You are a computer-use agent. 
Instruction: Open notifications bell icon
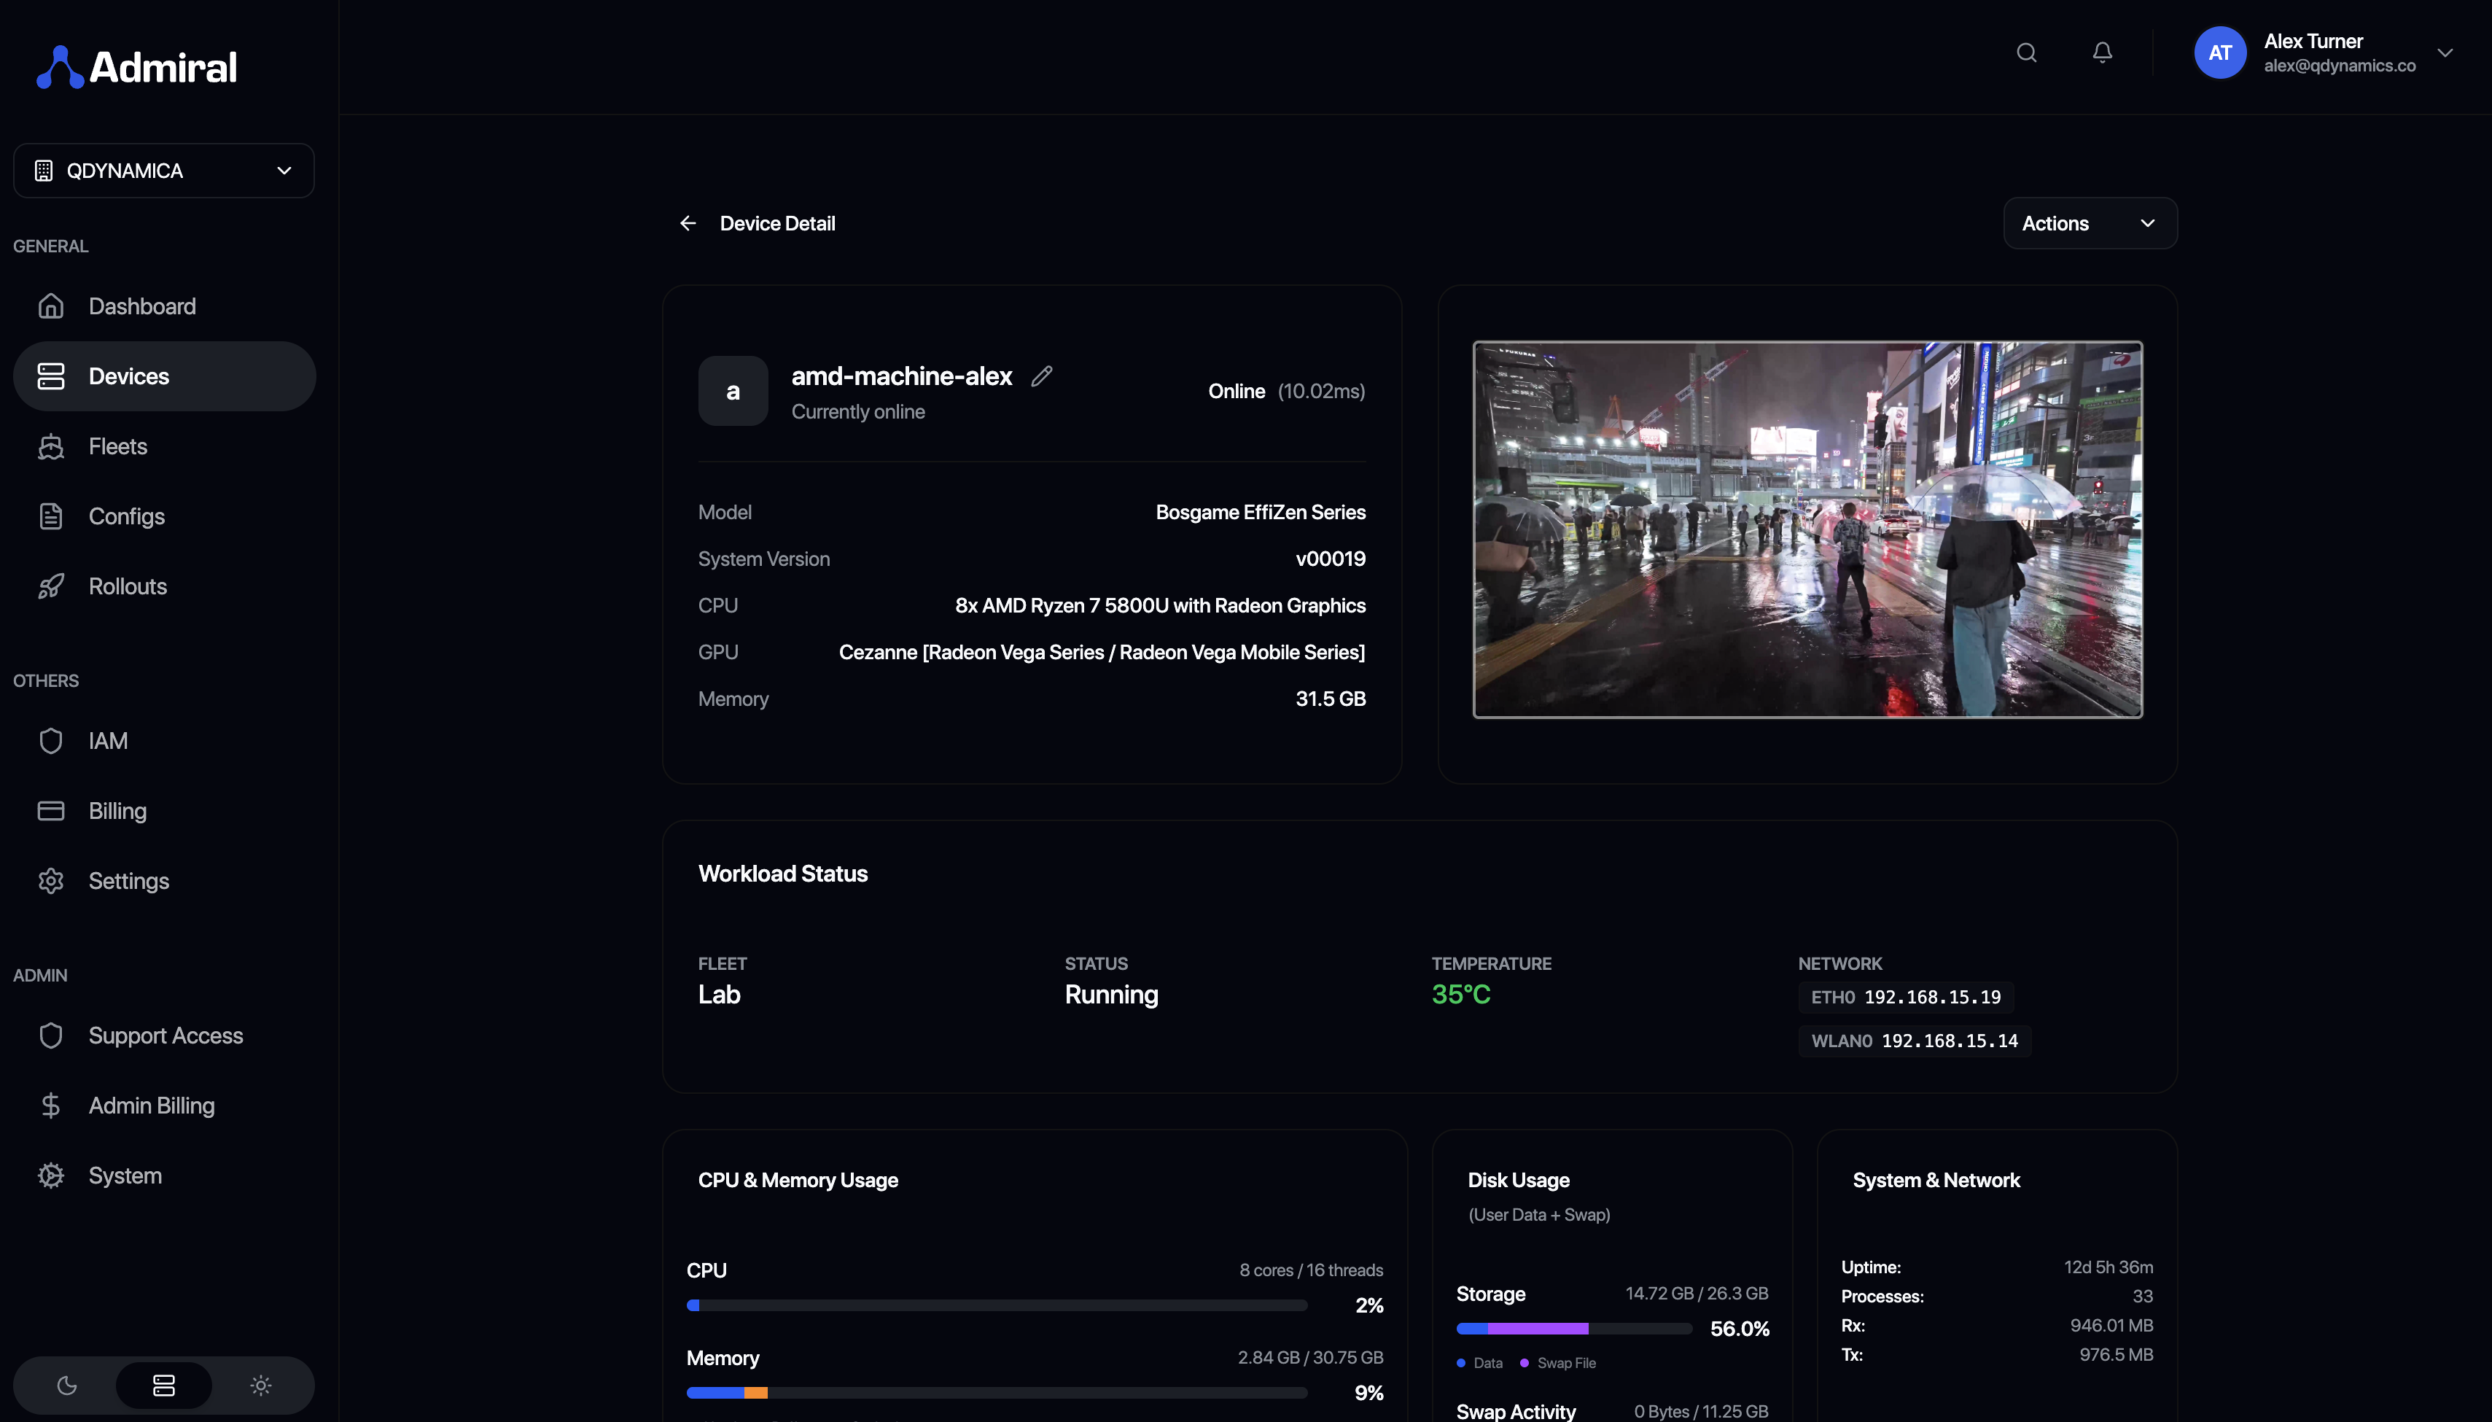(2103, 53)
